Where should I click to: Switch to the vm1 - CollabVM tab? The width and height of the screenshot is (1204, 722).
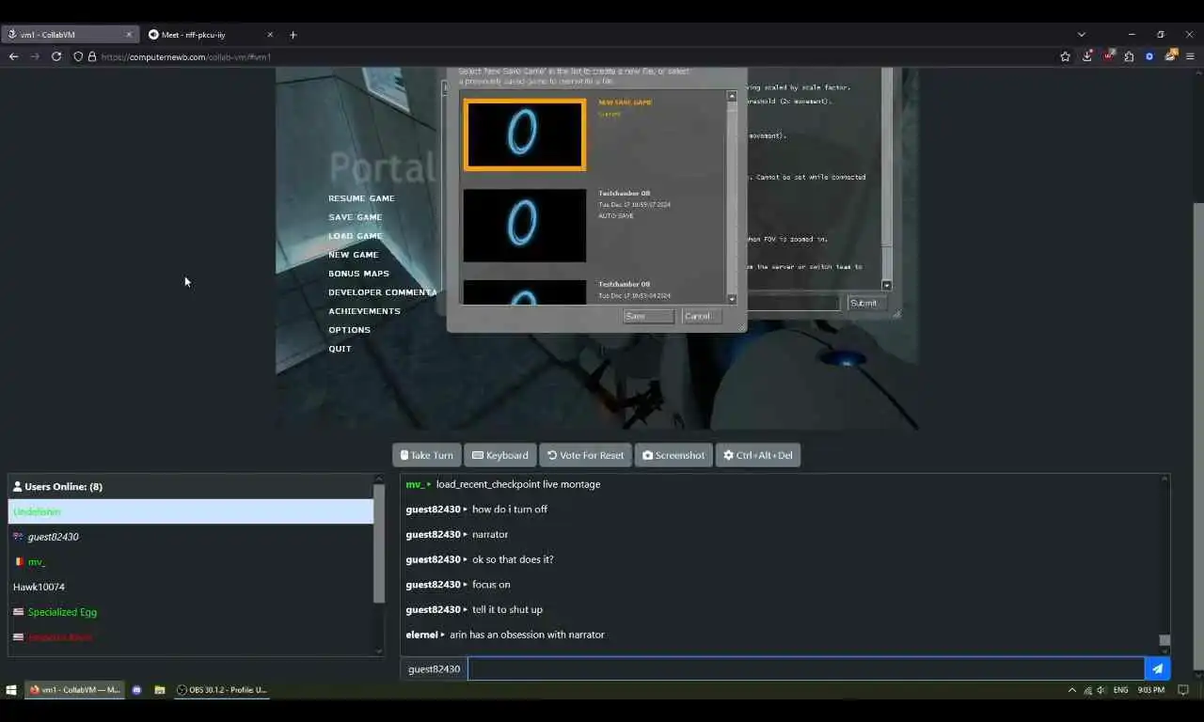click(69, 35)
